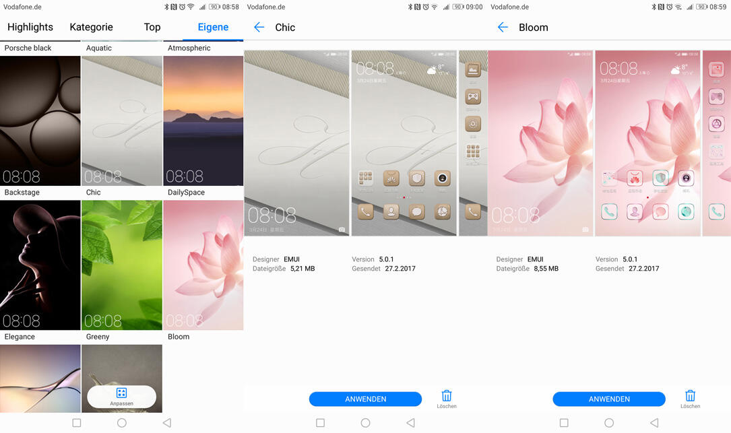Choose the Bloom pink lotus theme in grid
Viewport: 731px width, 433px height.
click(203, 265)
